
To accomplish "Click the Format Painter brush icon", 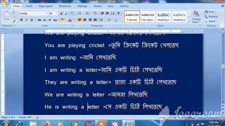I will (x=13, y=21).
